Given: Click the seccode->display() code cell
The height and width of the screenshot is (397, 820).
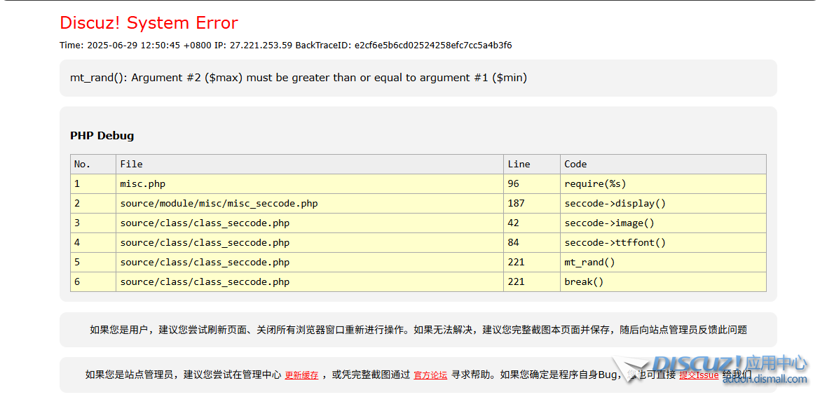Looking at the screenshot, I should point(663,204).
